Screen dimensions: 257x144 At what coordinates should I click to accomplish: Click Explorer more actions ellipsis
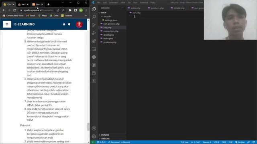coord(122,8)
